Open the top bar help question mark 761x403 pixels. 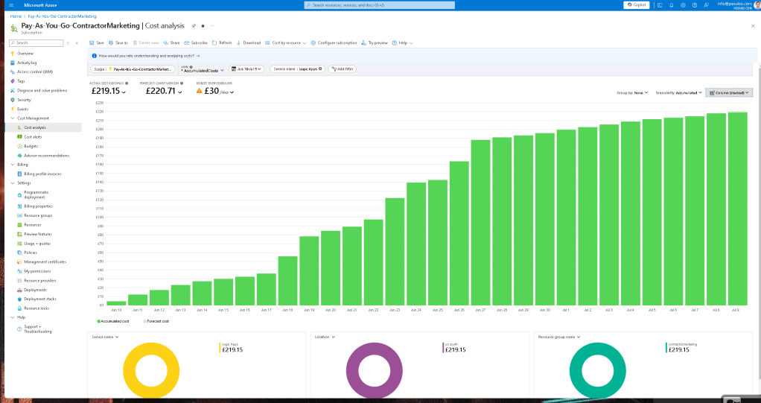click(695, 5)
